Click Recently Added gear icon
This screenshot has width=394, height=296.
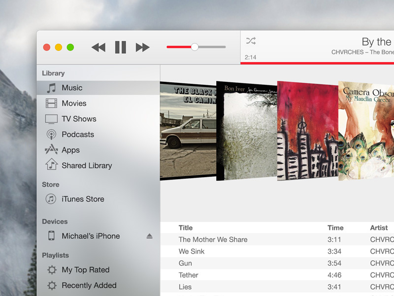pos(52,286)
